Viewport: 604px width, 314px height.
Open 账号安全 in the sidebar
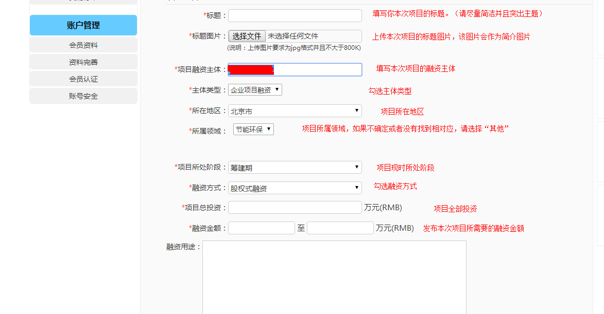(83, 96)
